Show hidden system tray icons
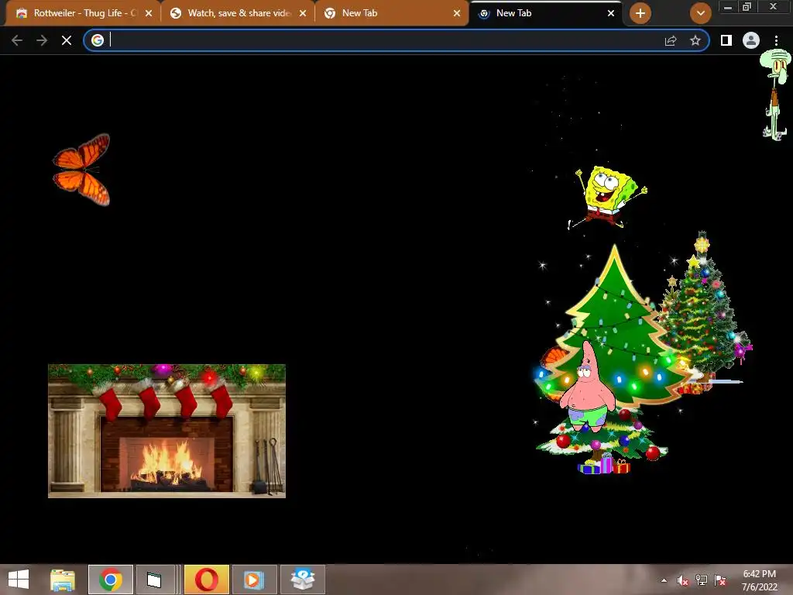793x595 pixels. [x=664, y=580]
